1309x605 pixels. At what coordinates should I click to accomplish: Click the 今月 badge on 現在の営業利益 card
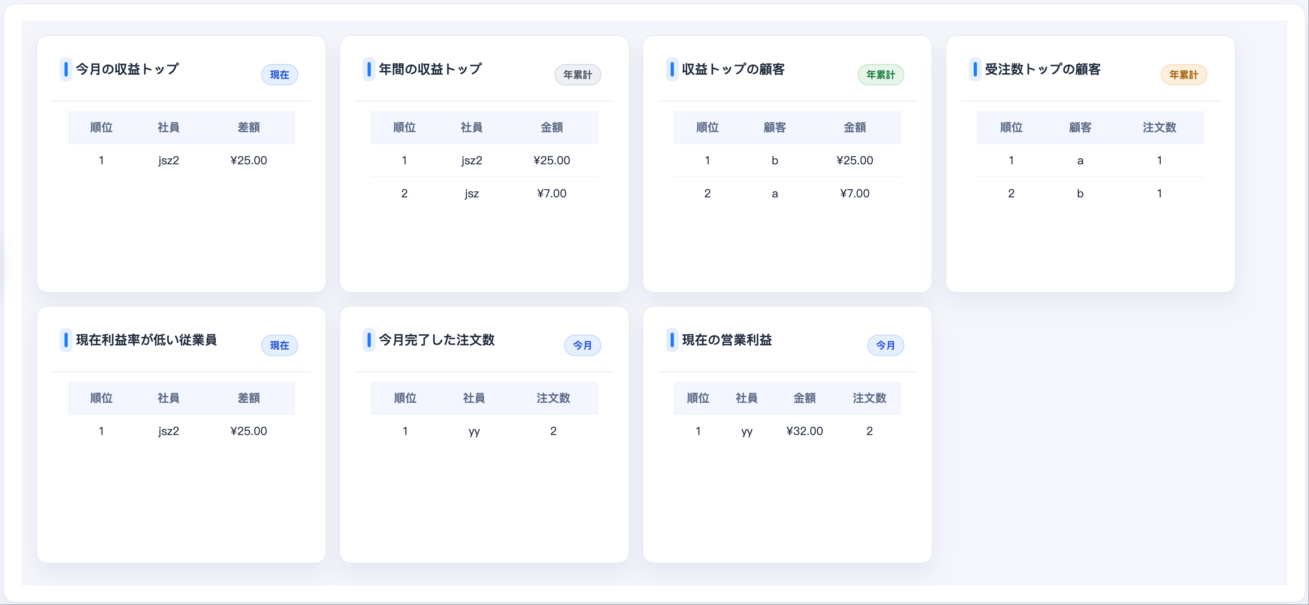coord(885,346)
